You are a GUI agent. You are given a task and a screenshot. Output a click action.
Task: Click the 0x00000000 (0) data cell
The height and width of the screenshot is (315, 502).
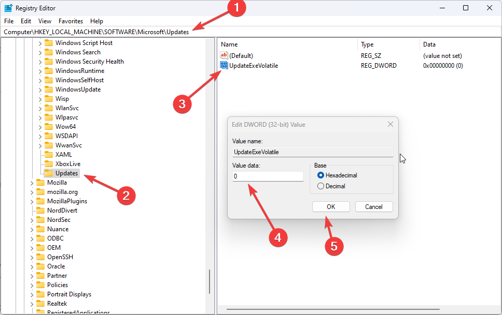tap(443, 66)
